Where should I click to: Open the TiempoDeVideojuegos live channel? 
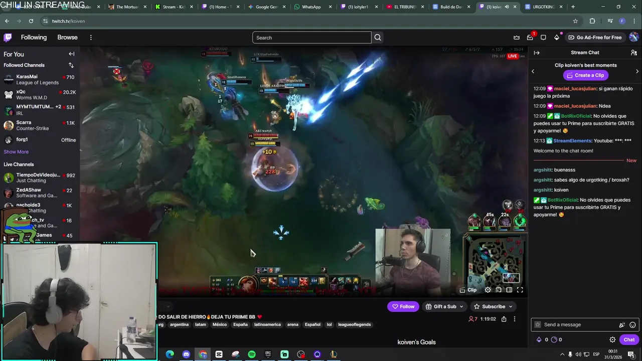tap(40, 178)
